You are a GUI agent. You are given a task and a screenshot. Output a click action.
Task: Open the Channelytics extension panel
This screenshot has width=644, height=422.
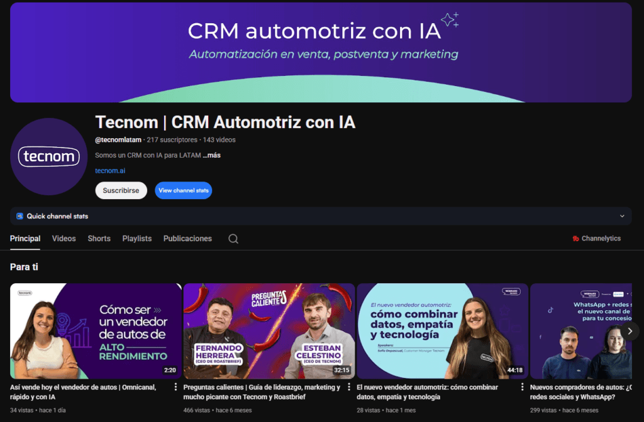click(596, 239)
